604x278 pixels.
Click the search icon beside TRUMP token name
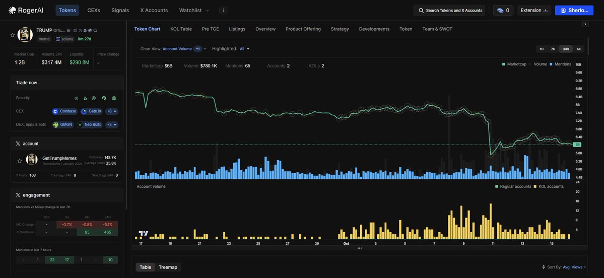pos(95,30)
